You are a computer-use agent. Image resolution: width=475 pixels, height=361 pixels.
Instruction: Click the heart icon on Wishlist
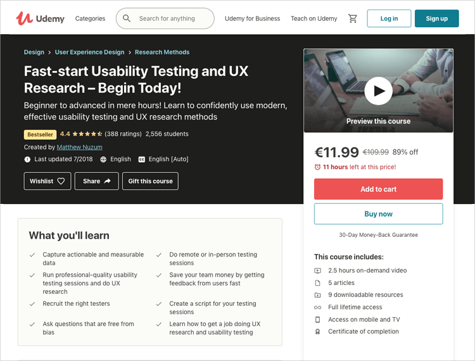tap(61, 181)
